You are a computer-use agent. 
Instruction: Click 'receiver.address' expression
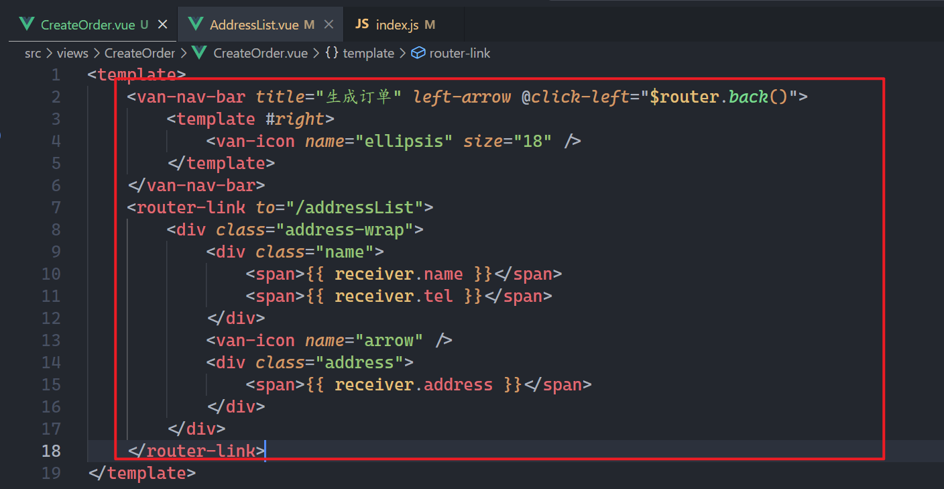[x=413, y=385]
